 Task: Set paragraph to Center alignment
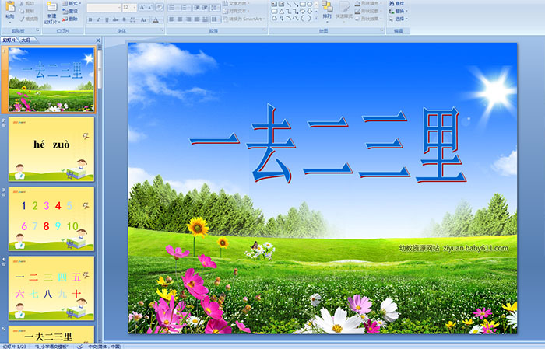tap(180, 19)
